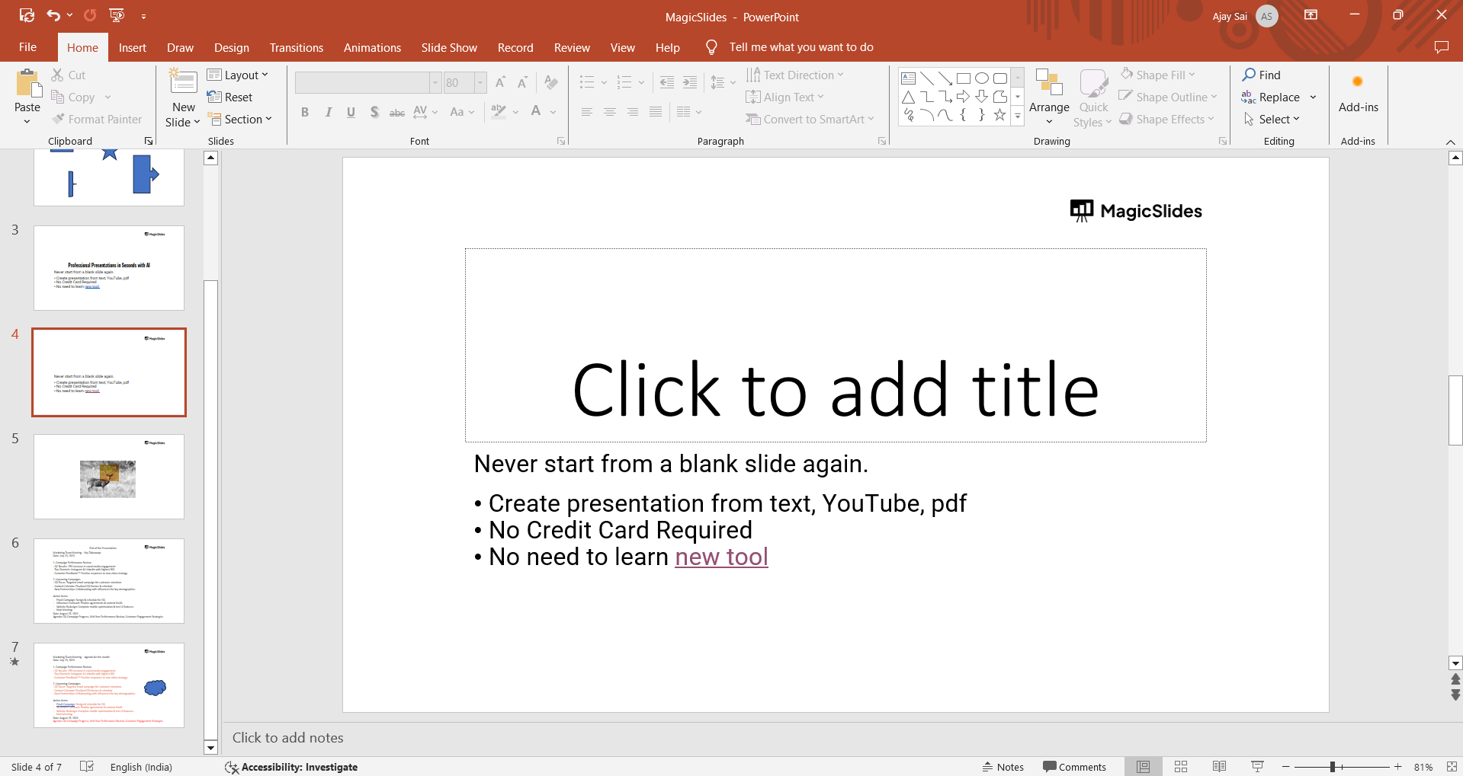1463x776 pixels.
Task: Click the Find magnifier icon
Action: 1250,75
